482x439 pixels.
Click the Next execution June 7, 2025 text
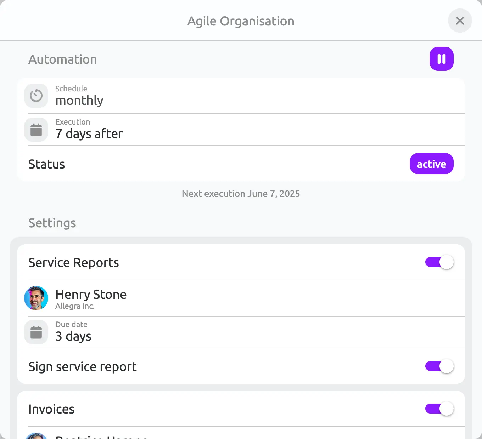[241, 194]
